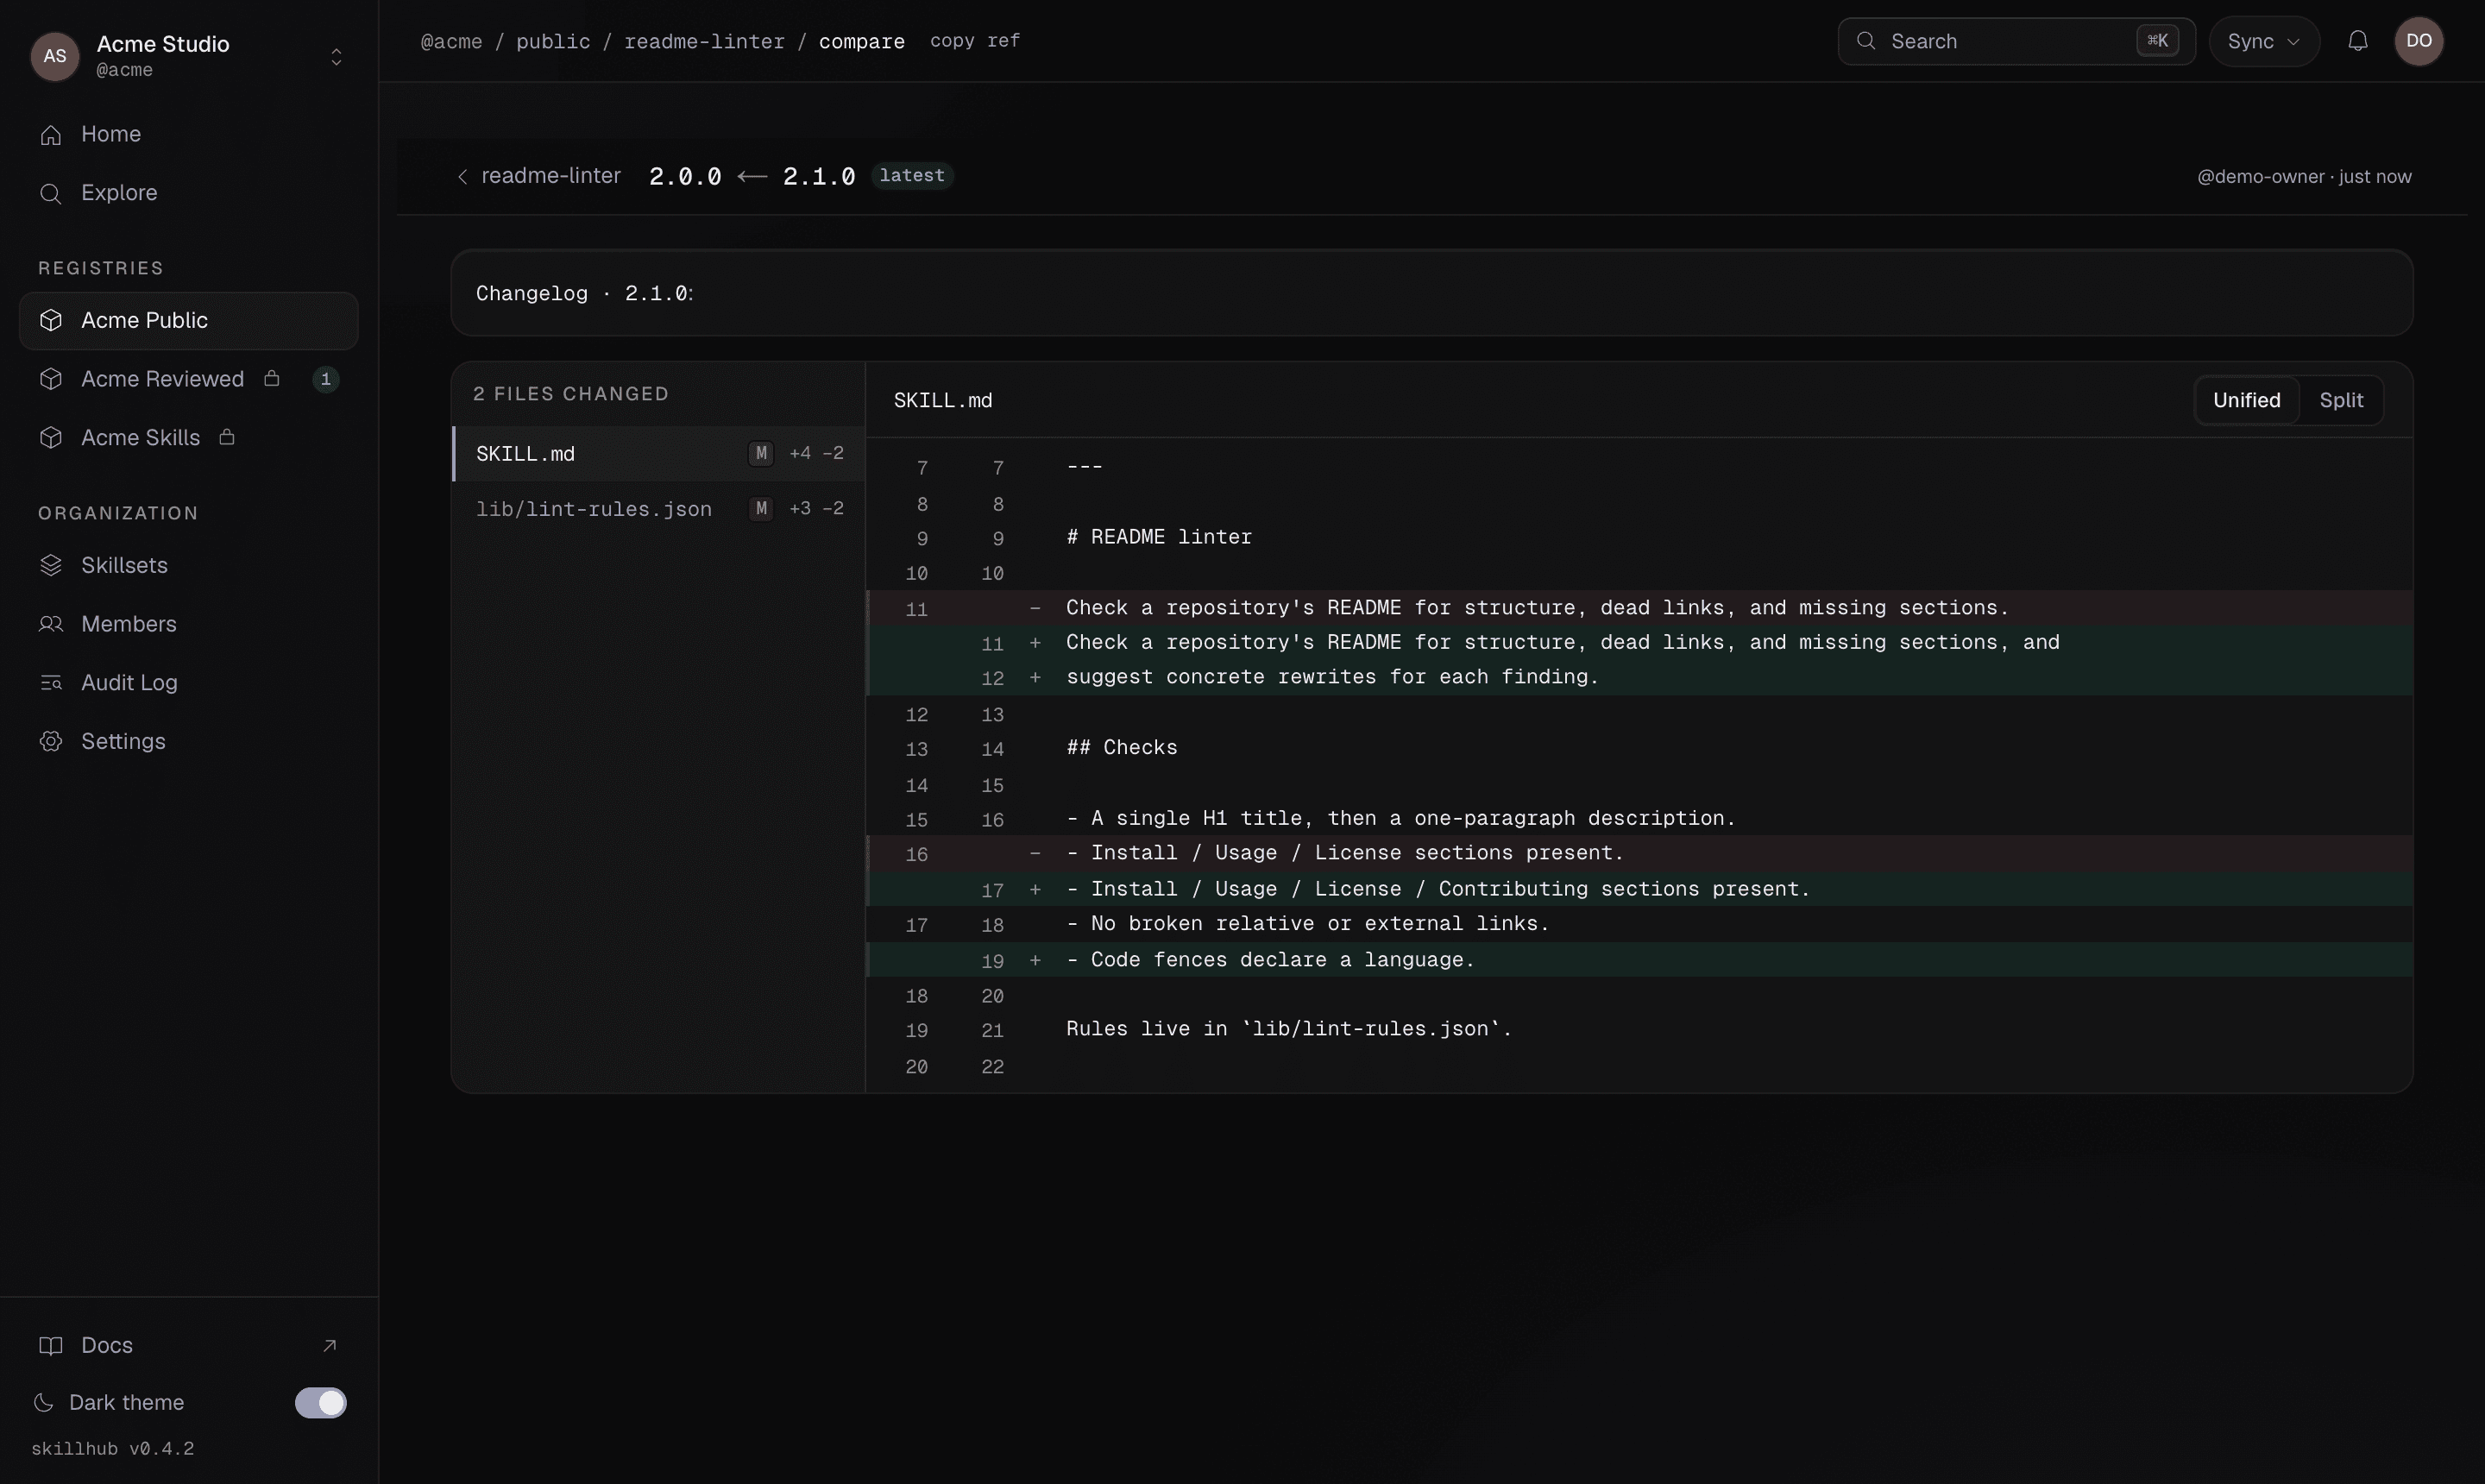Open notifications bell icon
Screen dimensions: 2485x1484
tap(2357, 41)
